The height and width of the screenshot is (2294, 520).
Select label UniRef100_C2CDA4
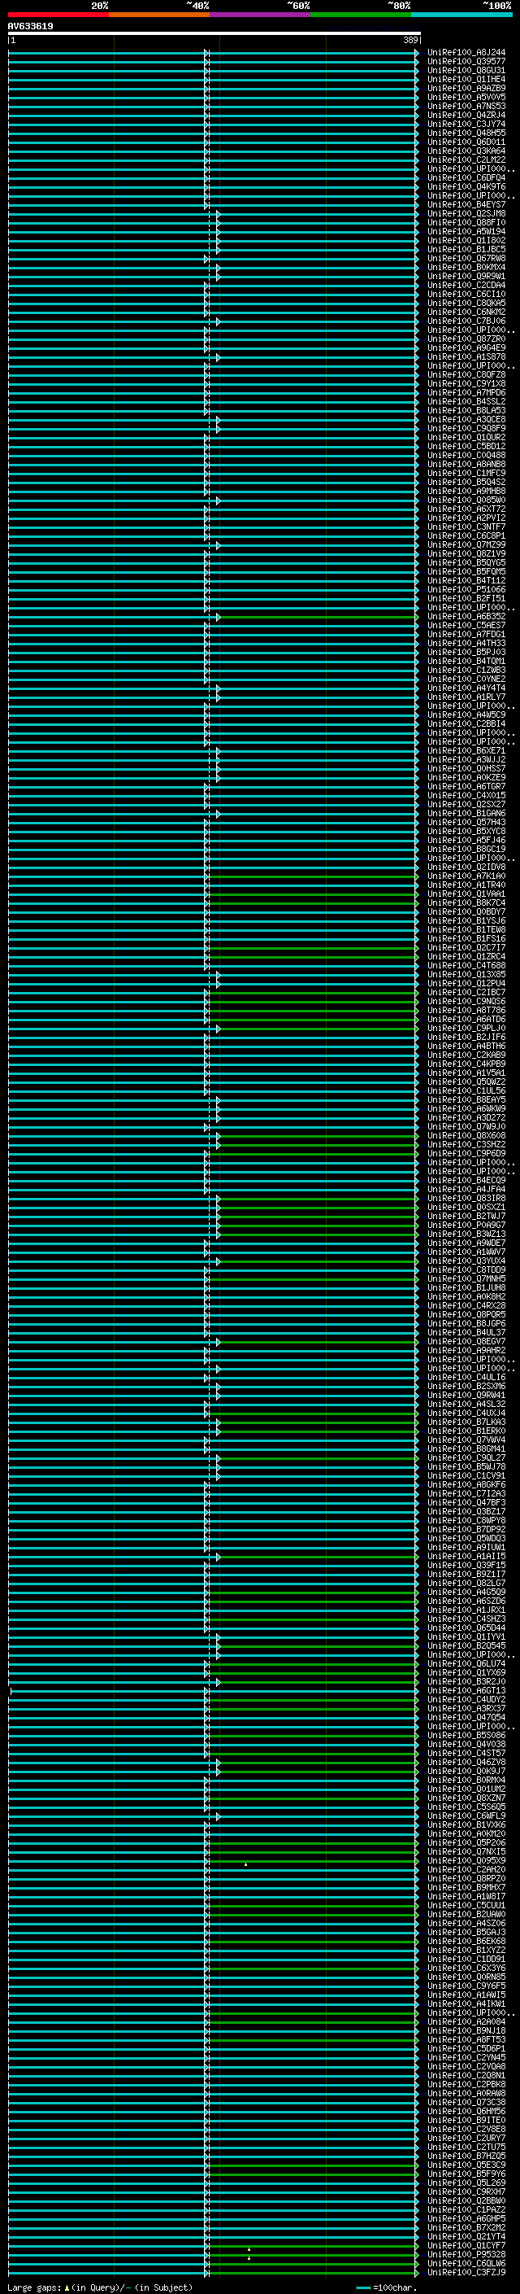[x=466, y=285]
